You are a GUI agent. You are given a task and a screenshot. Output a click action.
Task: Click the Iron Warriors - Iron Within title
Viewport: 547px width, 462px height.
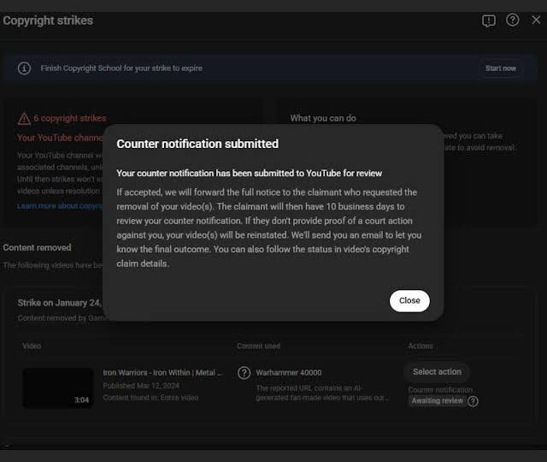(162, 373)
